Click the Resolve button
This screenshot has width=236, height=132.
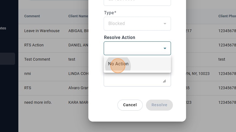point(159,105)
